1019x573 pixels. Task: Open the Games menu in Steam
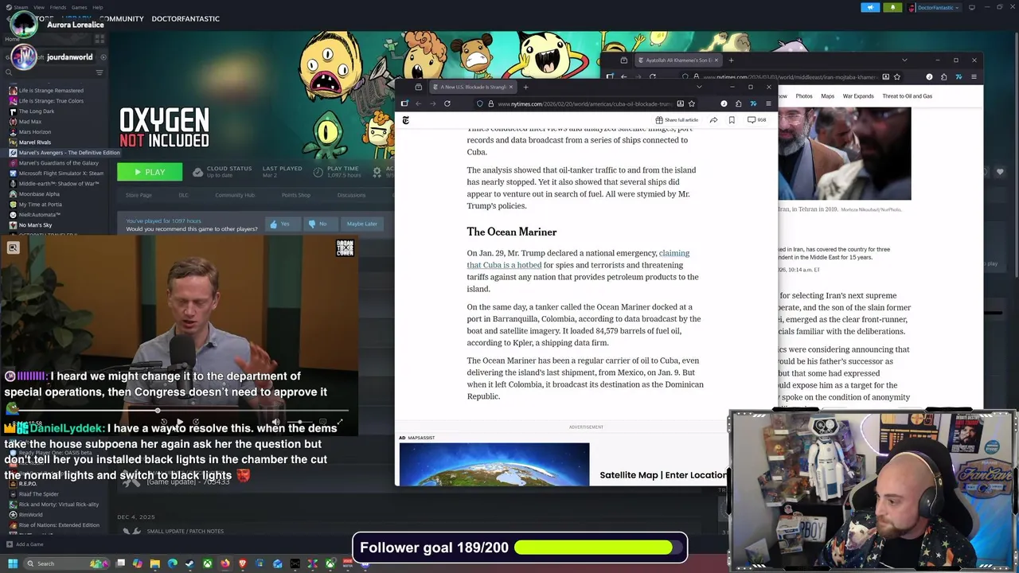79,7
